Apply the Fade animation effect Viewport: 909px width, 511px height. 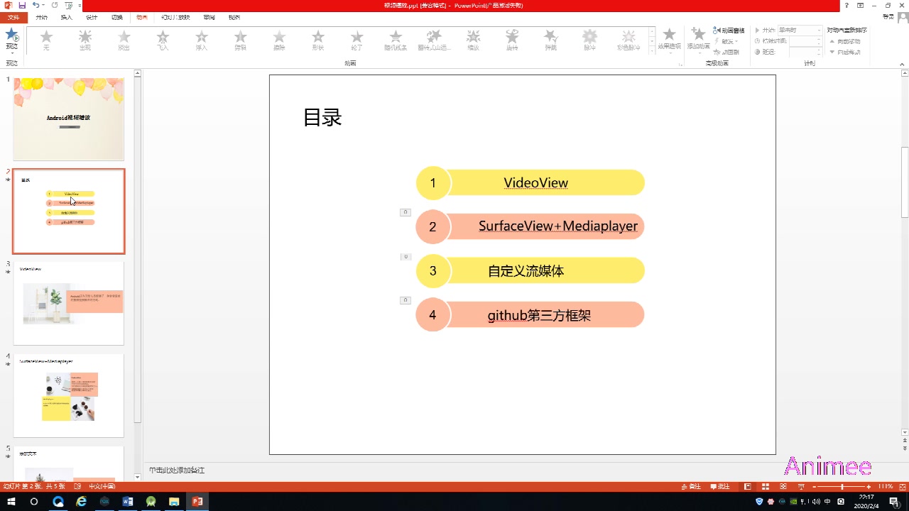(x=124, y=40)
